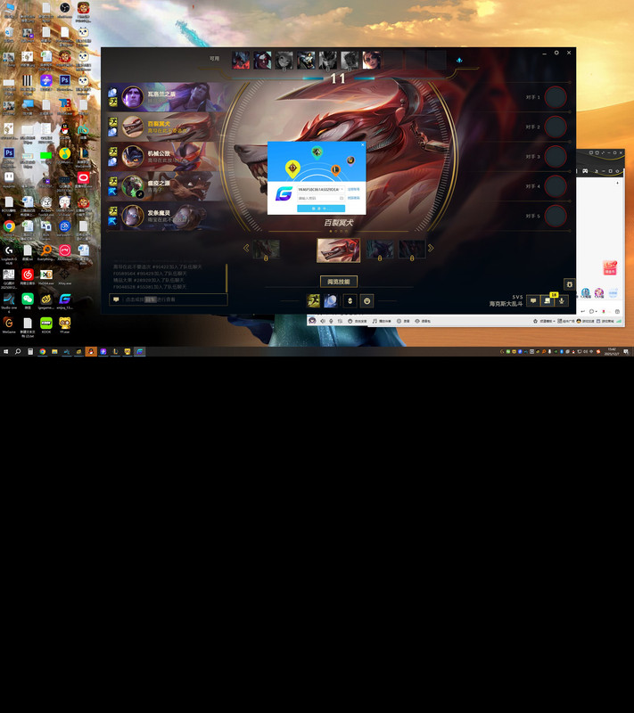This screenshot has height=713, width=634.
Task: Click the bug report icon above the voice controls
Action: pyautogui.click(x=570, y=284)
